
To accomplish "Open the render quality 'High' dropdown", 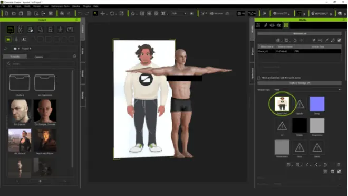I will (179, 13).
